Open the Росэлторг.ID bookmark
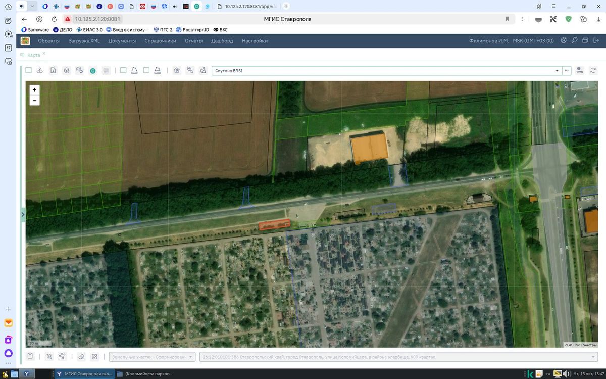Image resolution: width=606 pixels, height=379 pixels. (192, 30)
